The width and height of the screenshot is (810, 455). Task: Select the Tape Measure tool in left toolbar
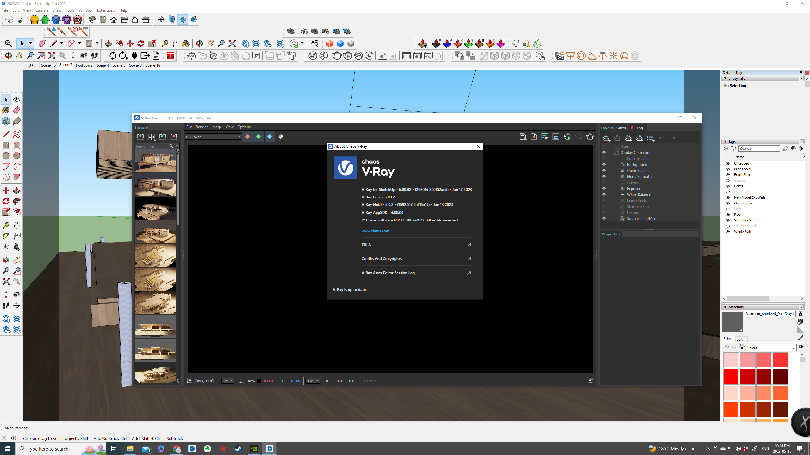(x=6, y=225)
